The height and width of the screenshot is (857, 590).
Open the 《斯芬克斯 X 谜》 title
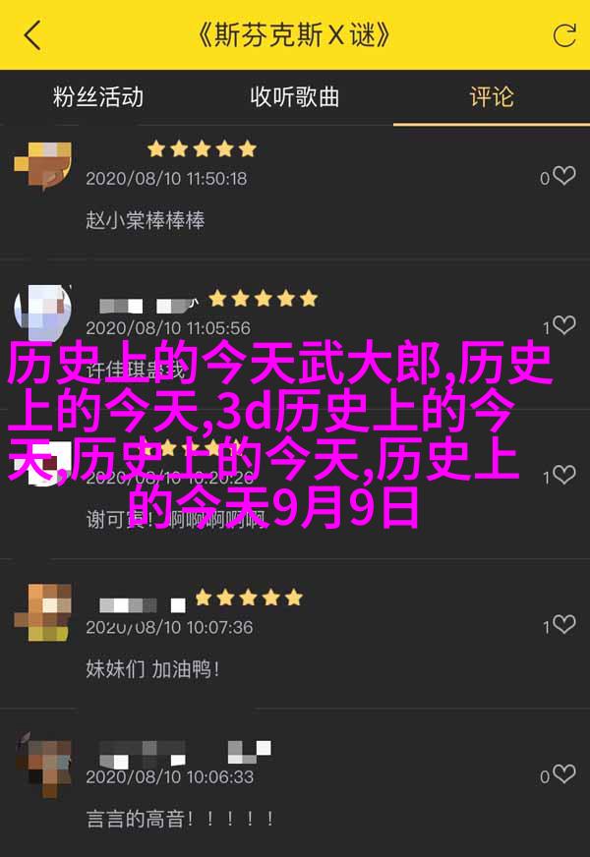tap(295, 35)
